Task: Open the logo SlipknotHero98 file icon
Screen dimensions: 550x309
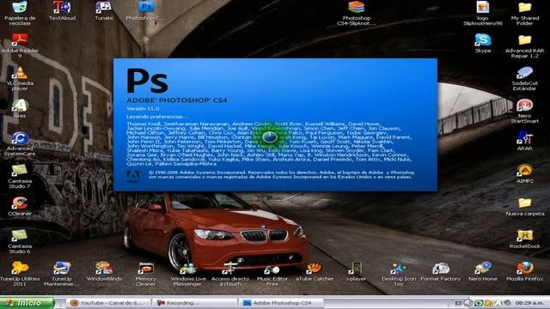Action: [483, 8]
